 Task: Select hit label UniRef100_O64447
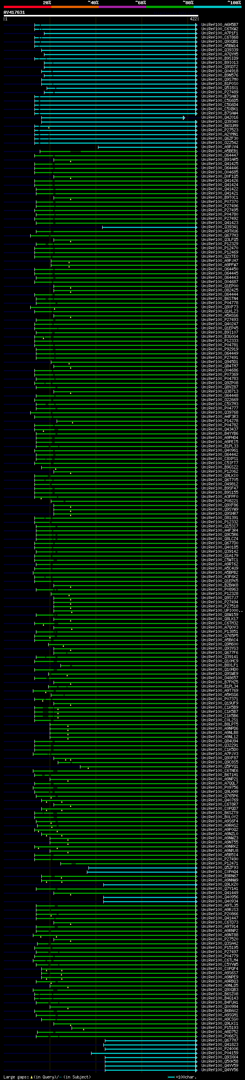click(219, 155)
